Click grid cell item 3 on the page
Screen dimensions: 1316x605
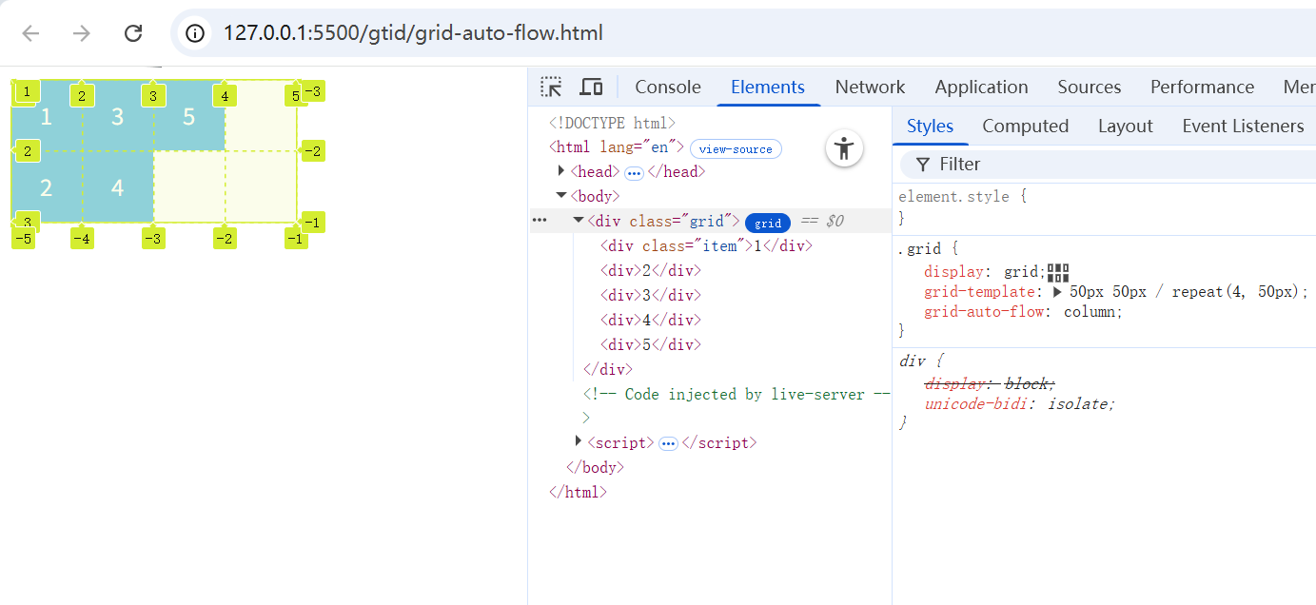pyautogui.click(x=117, y=116)
